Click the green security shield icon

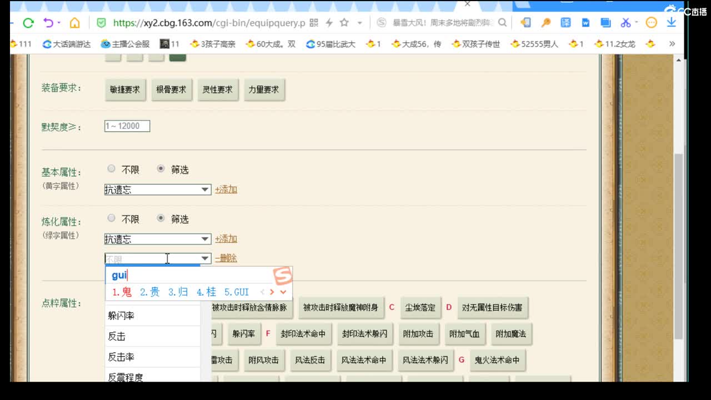pyautogui.click(x=101, y=23)
